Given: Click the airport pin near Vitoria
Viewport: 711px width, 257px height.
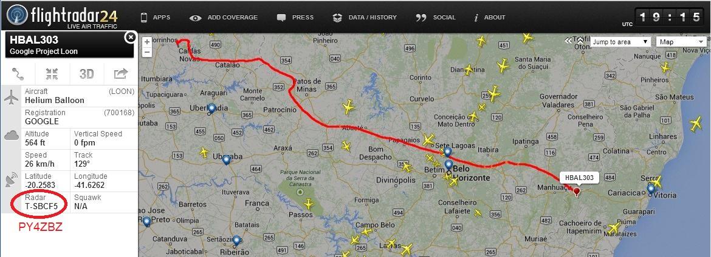Looking at the screenshot, I should (651, 189).
